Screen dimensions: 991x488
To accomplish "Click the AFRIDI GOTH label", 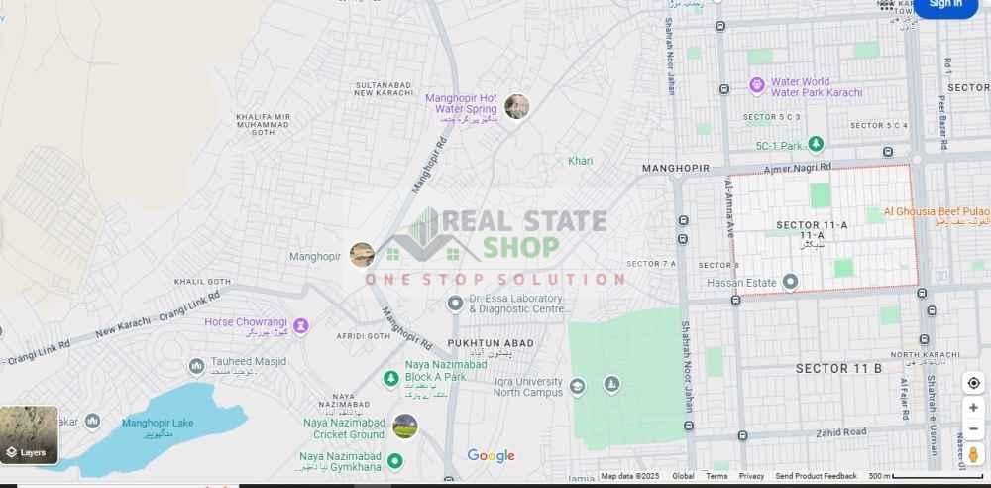I will click(364, 336).
